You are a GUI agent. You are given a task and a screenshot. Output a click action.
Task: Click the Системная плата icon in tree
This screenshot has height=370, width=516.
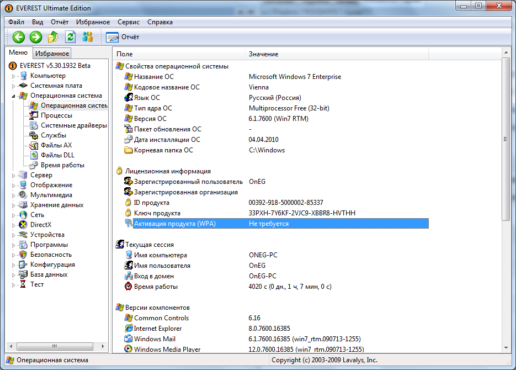[23, 86]
